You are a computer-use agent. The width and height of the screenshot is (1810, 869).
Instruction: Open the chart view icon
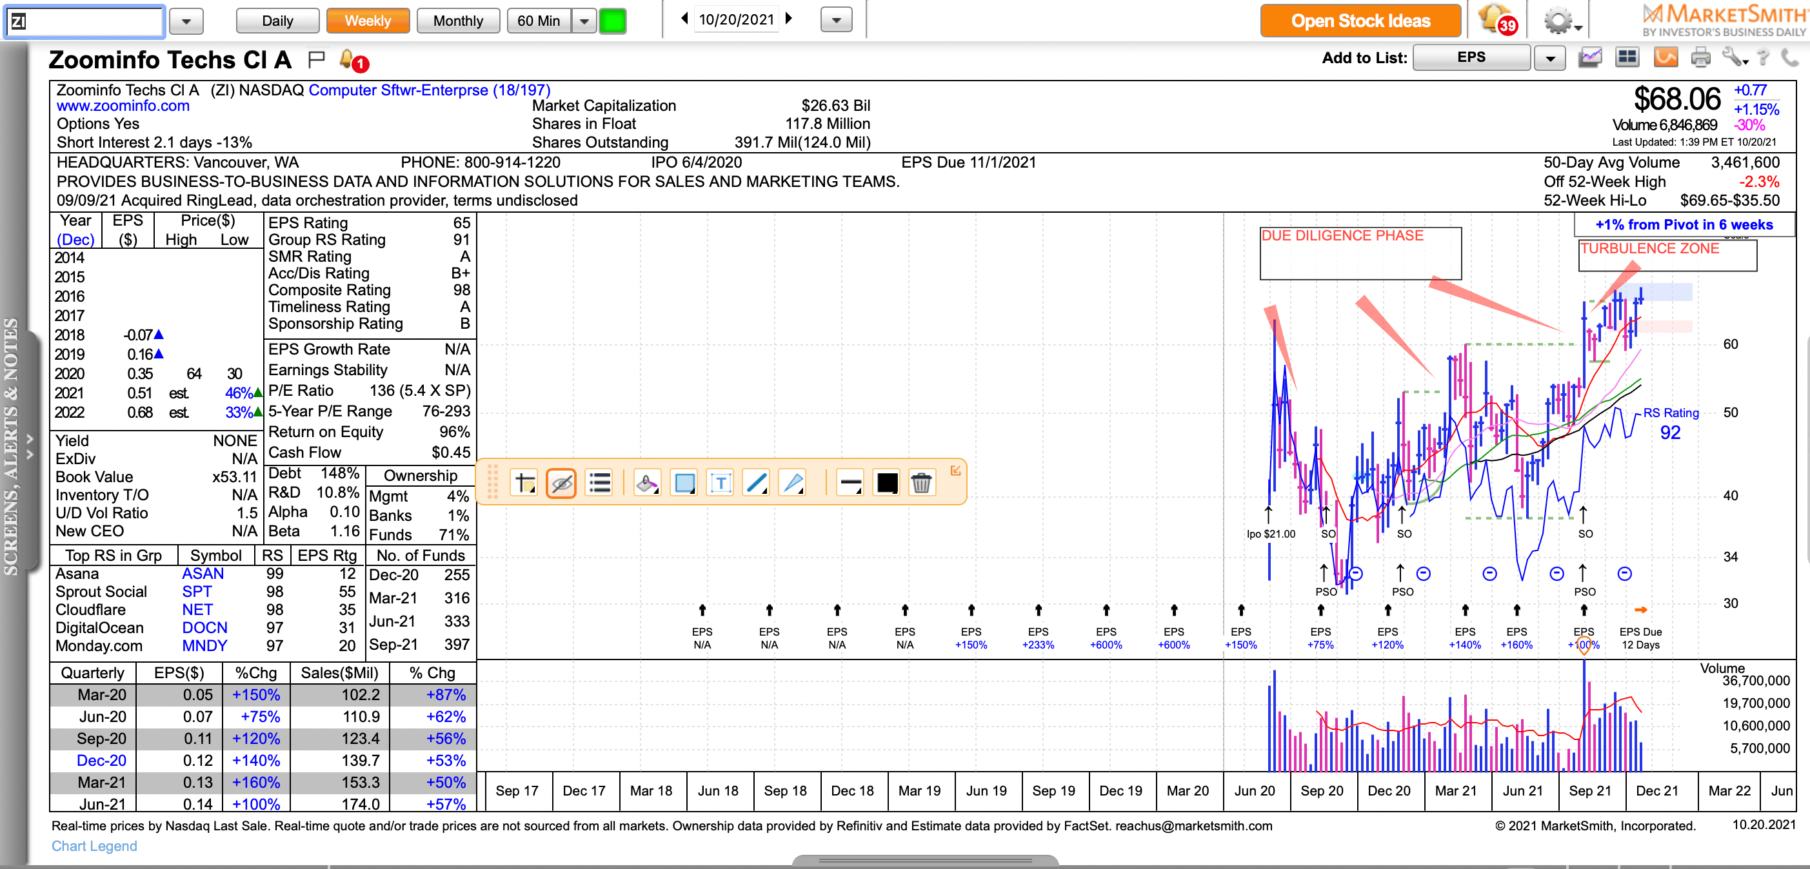pos(1590,57)
